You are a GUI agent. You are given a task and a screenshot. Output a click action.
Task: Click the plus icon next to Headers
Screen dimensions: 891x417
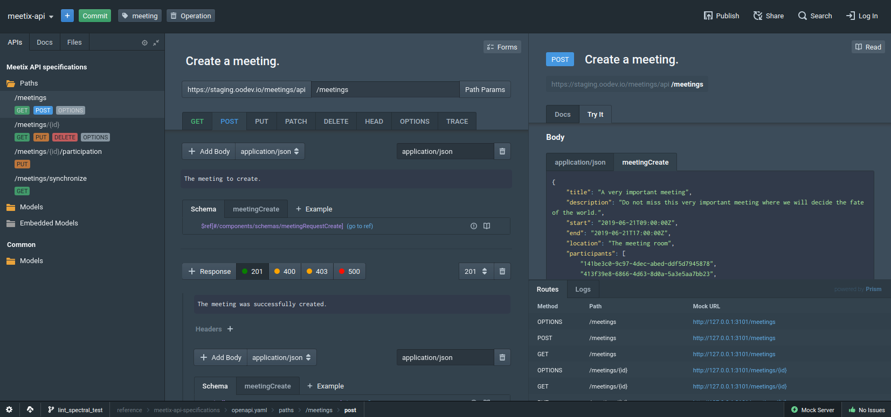point(230,329)
